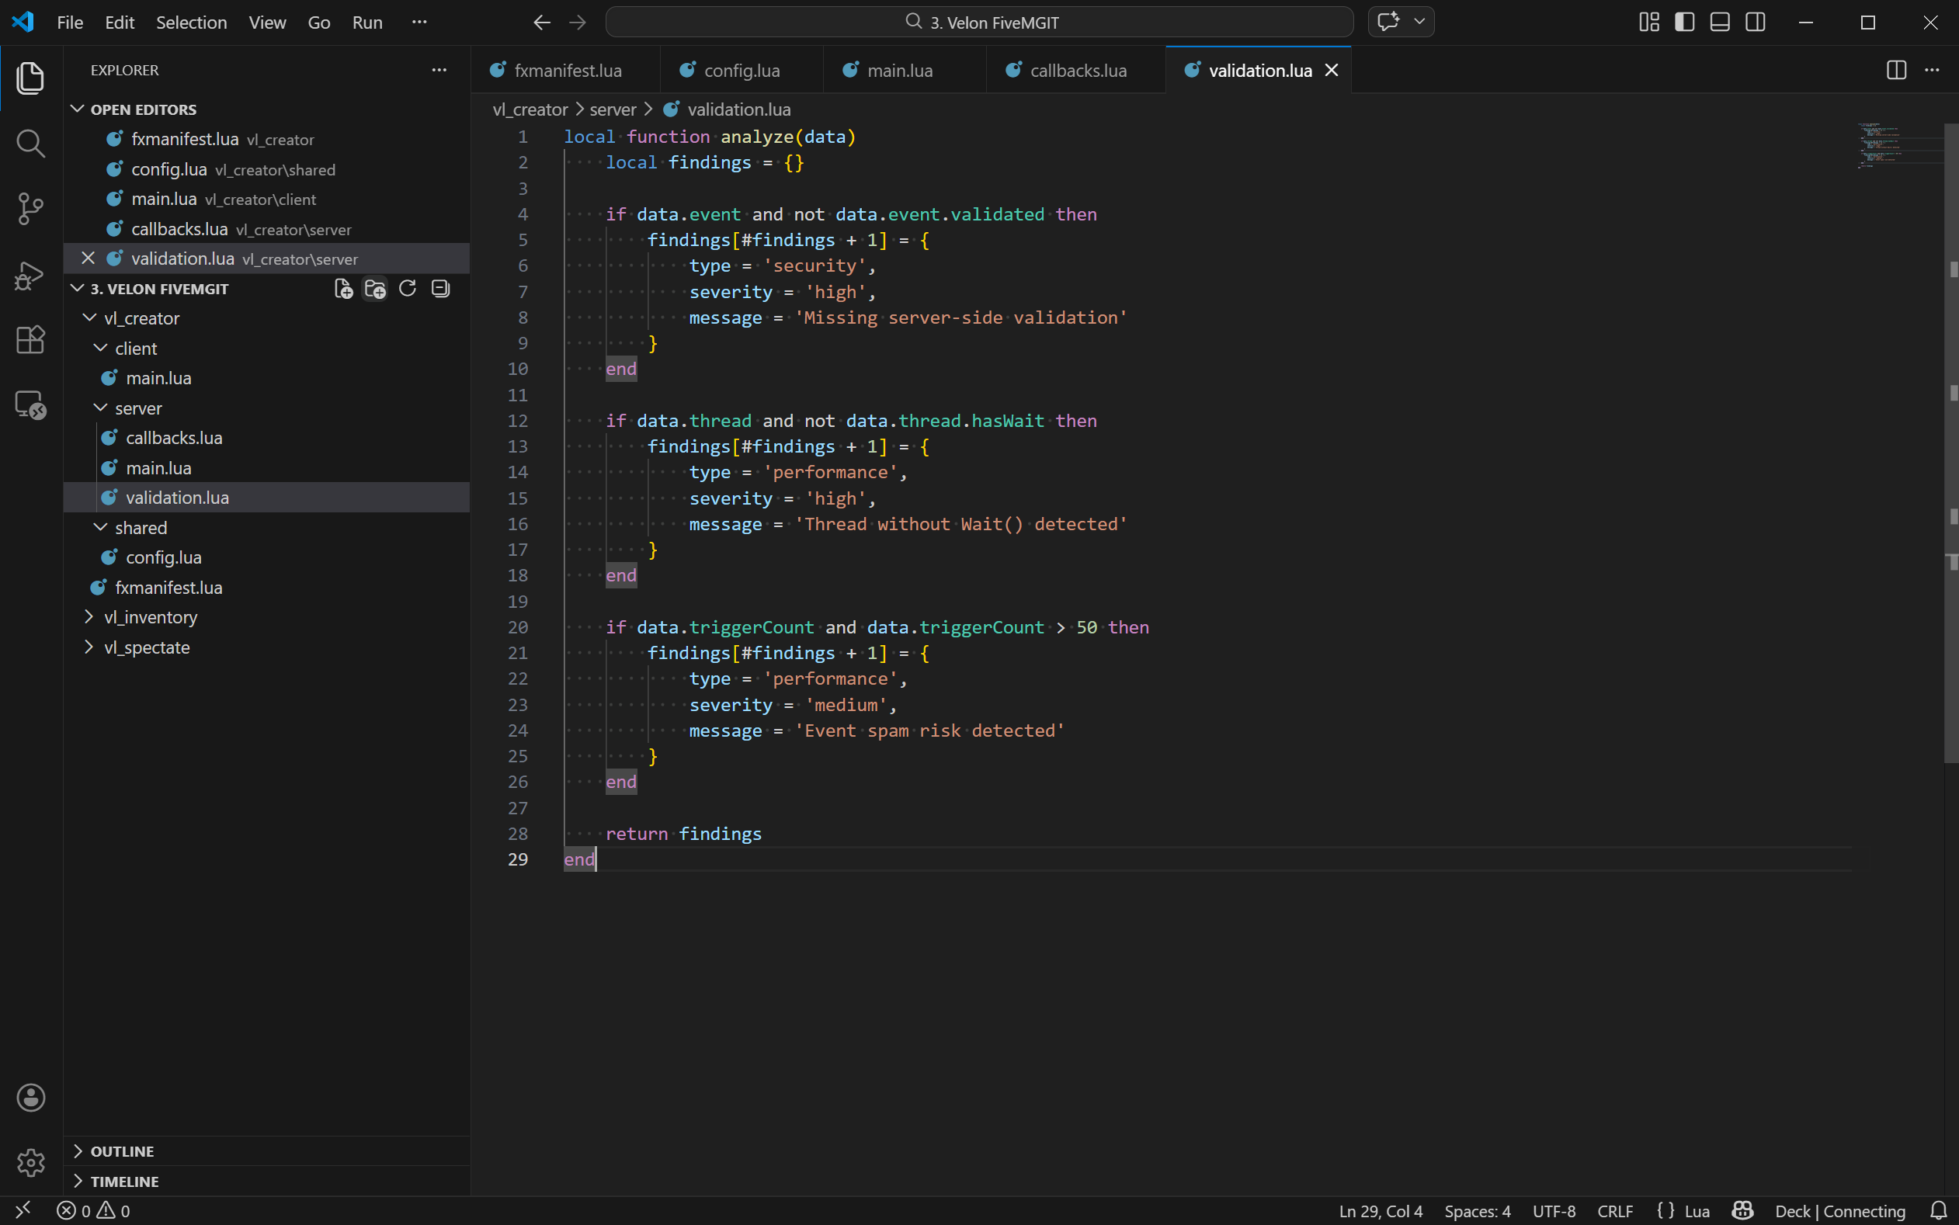Change indentation via Spaces: 4
This screenshot has height=1225, width=1959.
point(1477,1210)
